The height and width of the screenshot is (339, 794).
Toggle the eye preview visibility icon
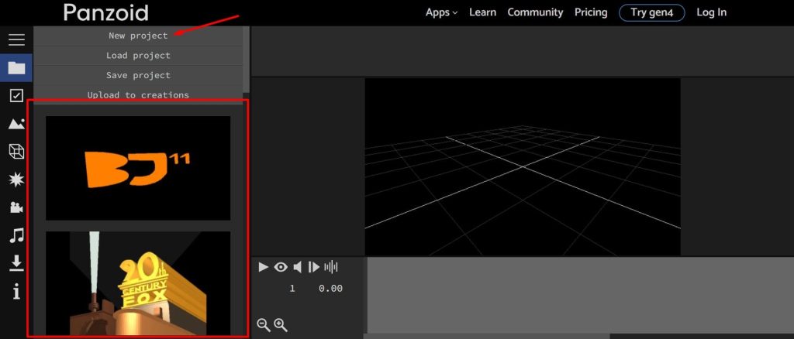tap(281, 267)
